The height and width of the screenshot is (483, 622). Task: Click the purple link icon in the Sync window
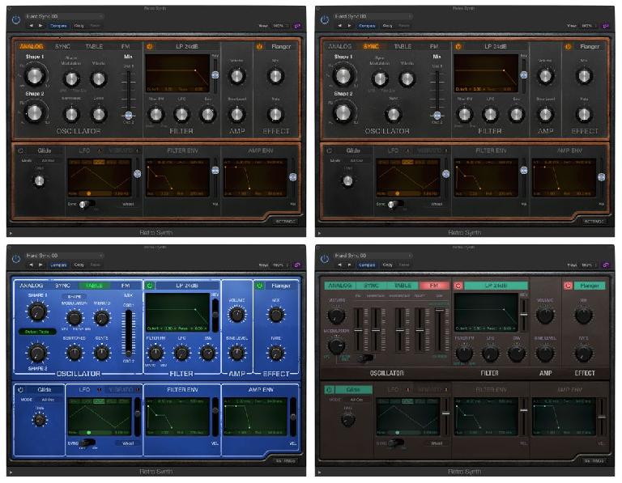click(x=606, y=26)
